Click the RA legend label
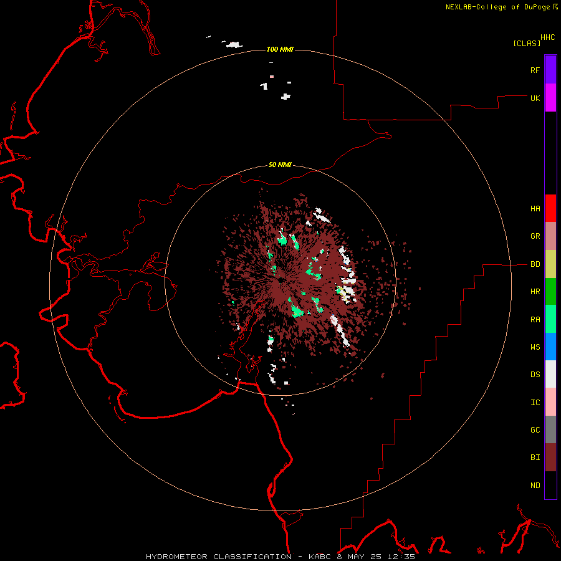 [535, 320]
